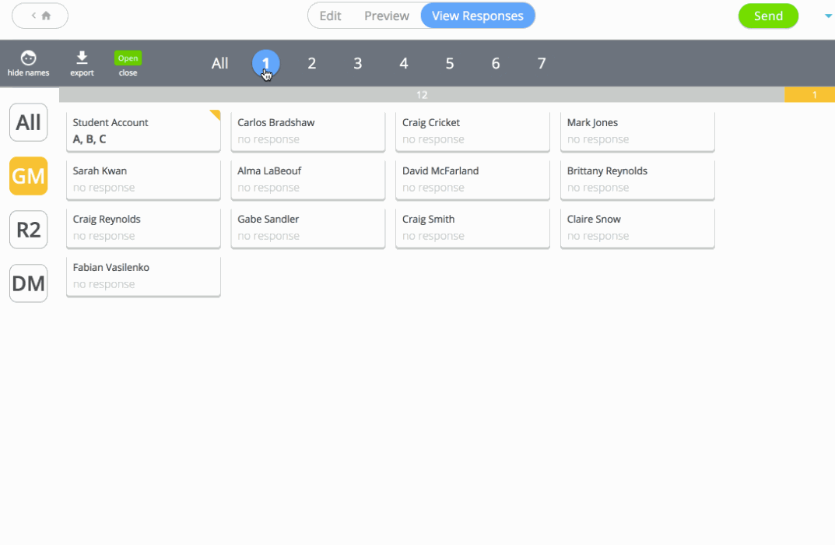Image resolution: width=835 pixels, height=545 pixels.
Task: Click the gray 12 no-response bar segment
Action: (x=422, y=95)
